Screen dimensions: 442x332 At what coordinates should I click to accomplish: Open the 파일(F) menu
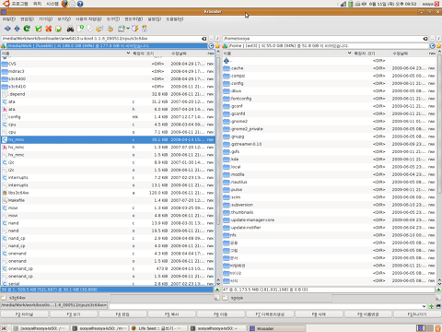9,19
